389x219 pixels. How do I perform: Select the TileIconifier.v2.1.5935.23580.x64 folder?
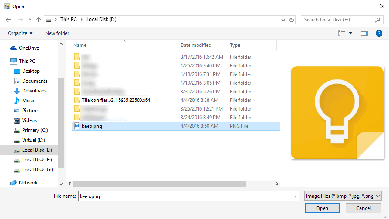pos(116,100)
